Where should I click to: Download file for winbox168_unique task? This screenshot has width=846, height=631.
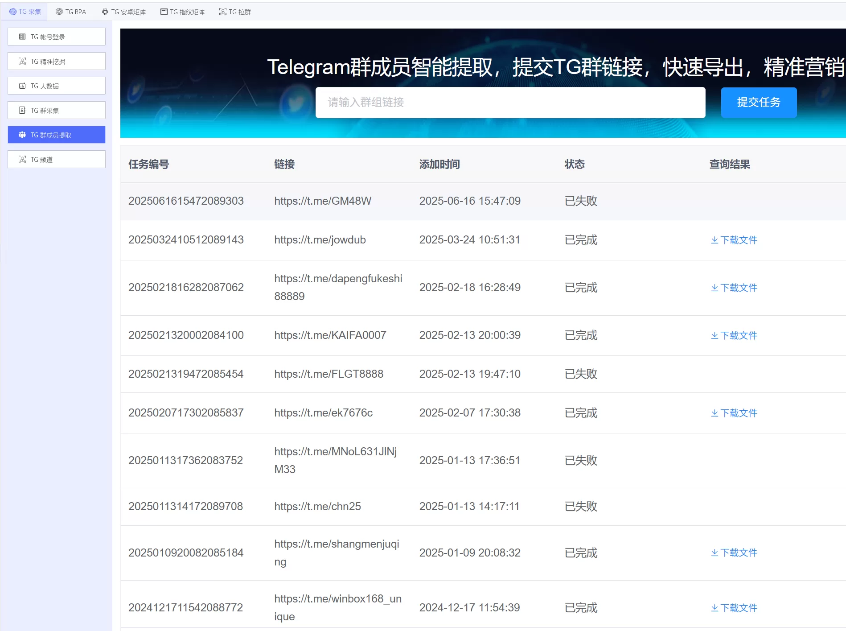coord(734,608)
